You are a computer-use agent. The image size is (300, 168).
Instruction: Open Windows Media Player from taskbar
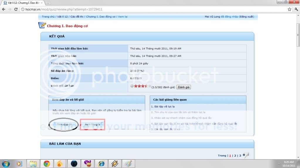tap(19, 164)
